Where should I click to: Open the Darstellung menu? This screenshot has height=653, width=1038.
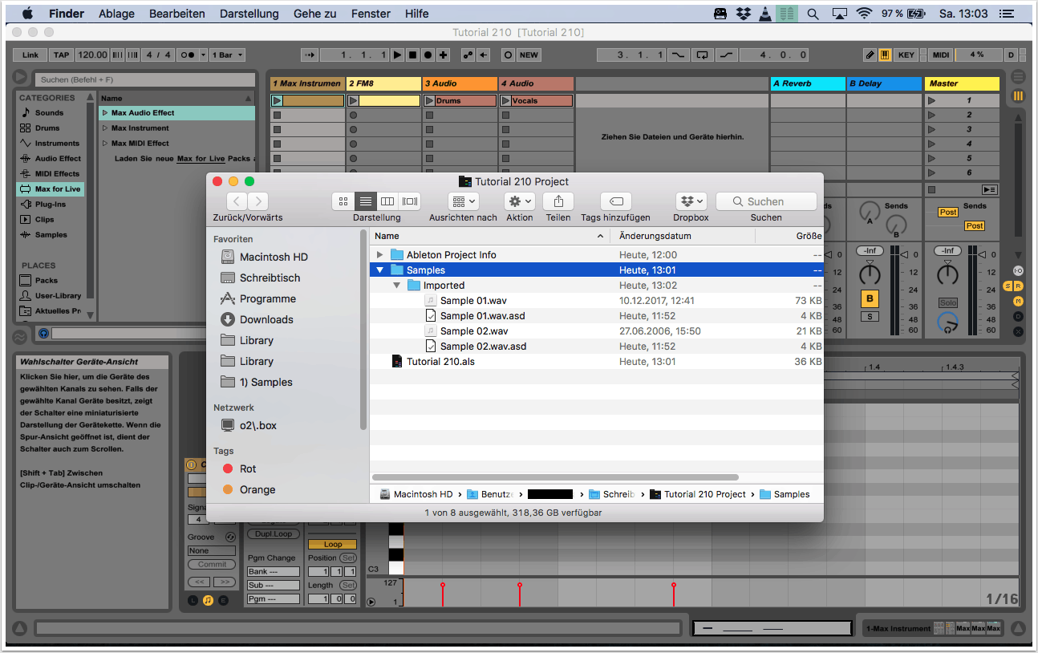(x=249, y=14)
